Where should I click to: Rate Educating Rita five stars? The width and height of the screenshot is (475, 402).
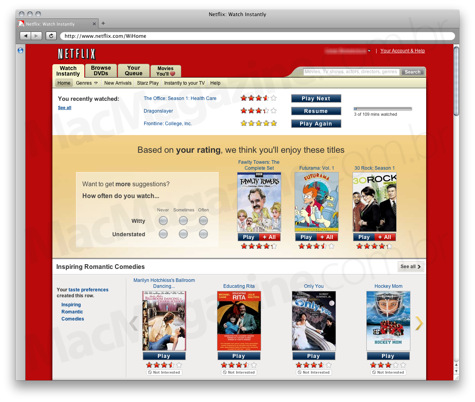coord(254,365)
